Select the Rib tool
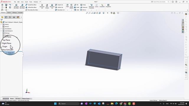This screenshot has height=106, width=189. (x=76, y=5)
